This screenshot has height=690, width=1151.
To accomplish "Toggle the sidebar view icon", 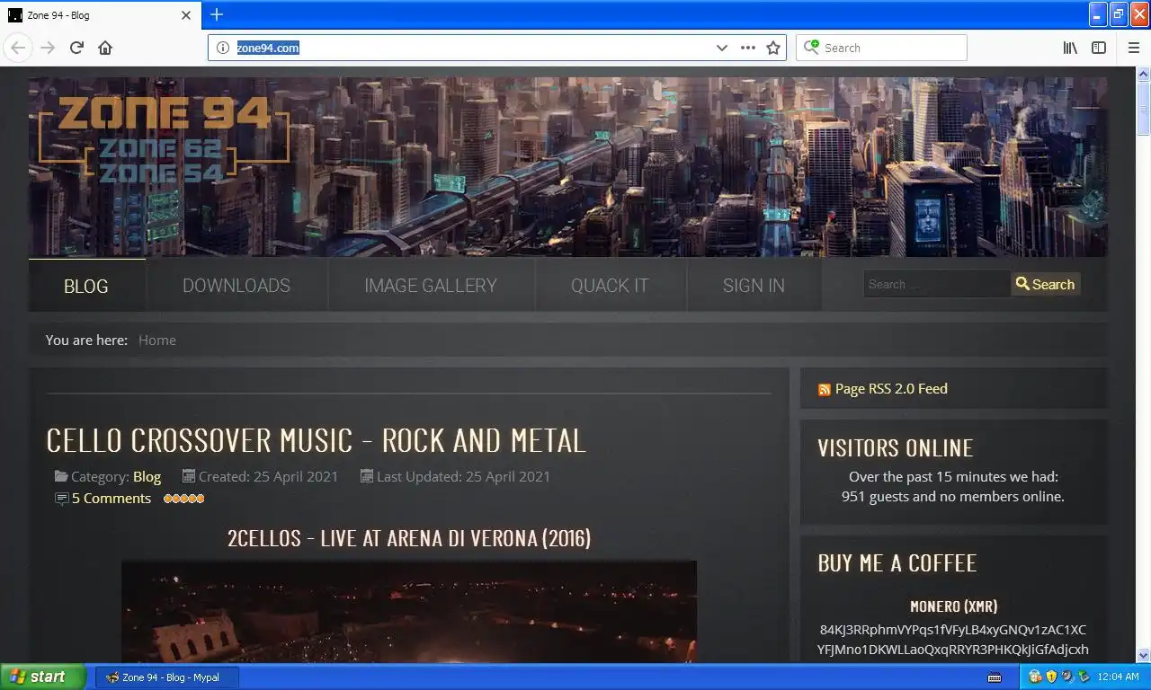I will (x=1099, y=48).
